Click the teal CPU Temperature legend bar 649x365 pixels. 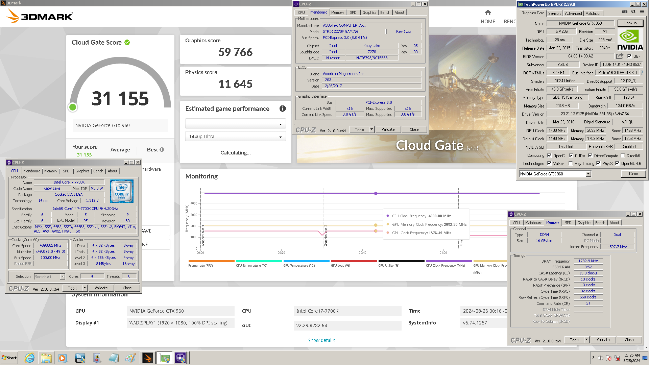(259, 261)
